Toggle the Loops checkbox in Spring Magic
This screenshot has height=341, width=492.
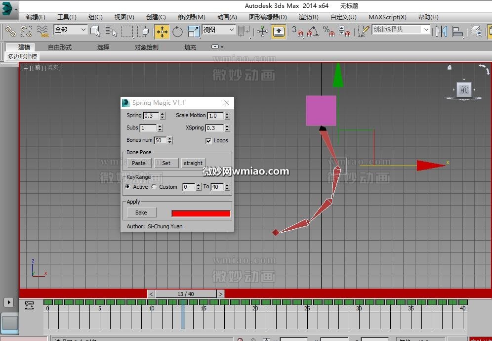pyautogui.click(x=209, y=140)
